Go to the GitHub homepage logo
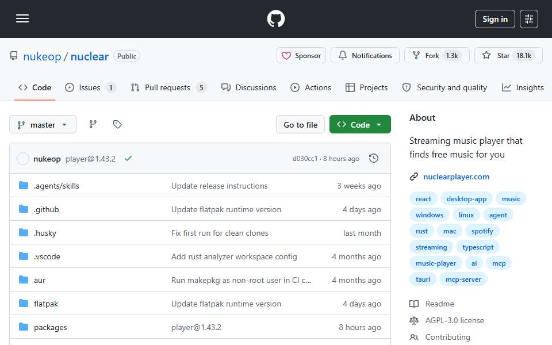Image resolution: width=552 pixels, height=345 pixels. [275, 18]
